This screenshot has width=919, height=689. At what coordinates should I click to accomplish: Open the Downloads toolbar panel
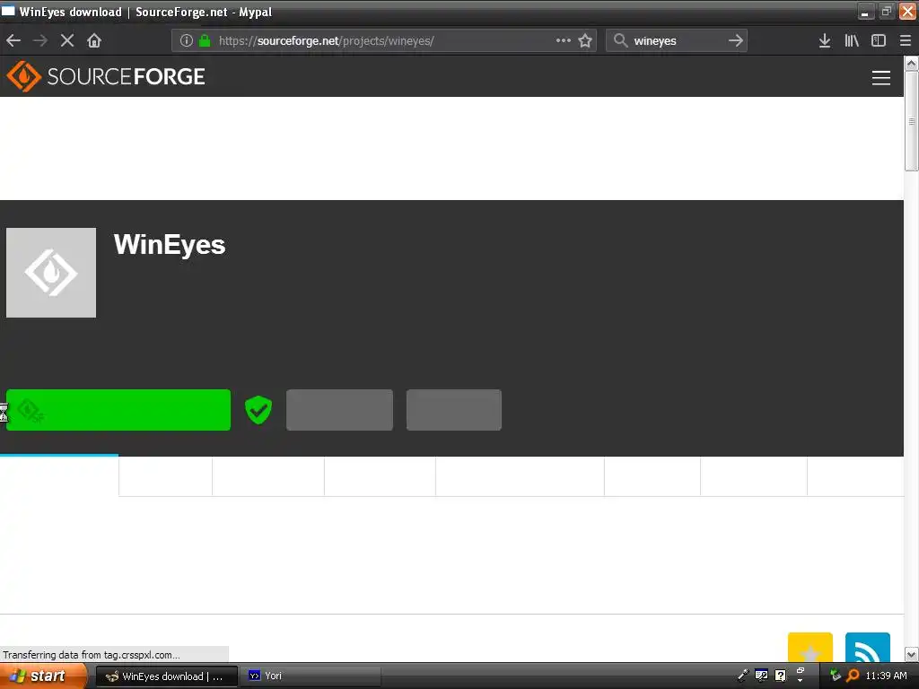coord(824,40)
